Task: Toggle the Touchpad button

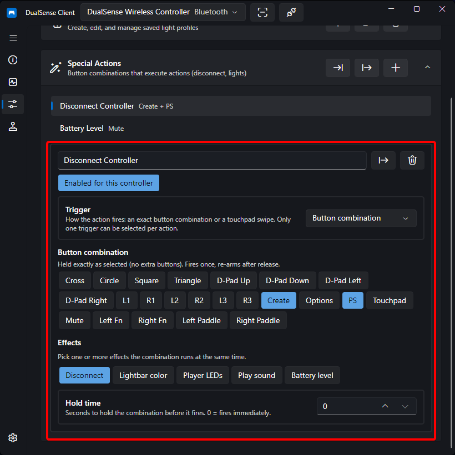Action: 390,300
